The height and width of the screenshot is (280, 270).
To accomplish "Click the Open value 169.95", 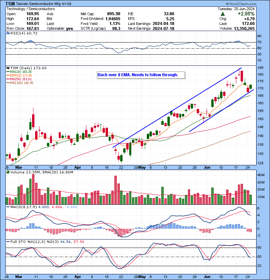I will pyautogui.click(x=32, y=14).
